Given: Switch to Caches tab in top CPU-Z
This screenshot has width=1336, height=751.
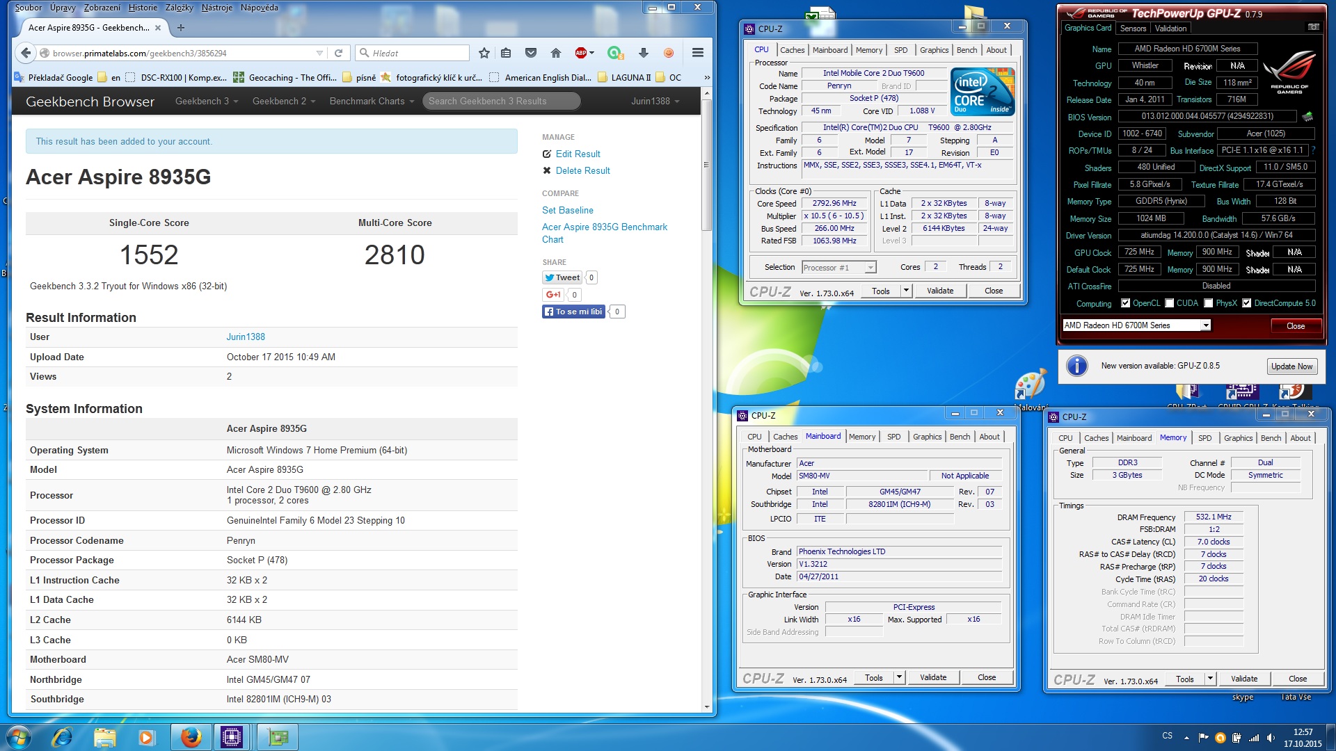Looking at the screenshot, I should pos(792,50).
